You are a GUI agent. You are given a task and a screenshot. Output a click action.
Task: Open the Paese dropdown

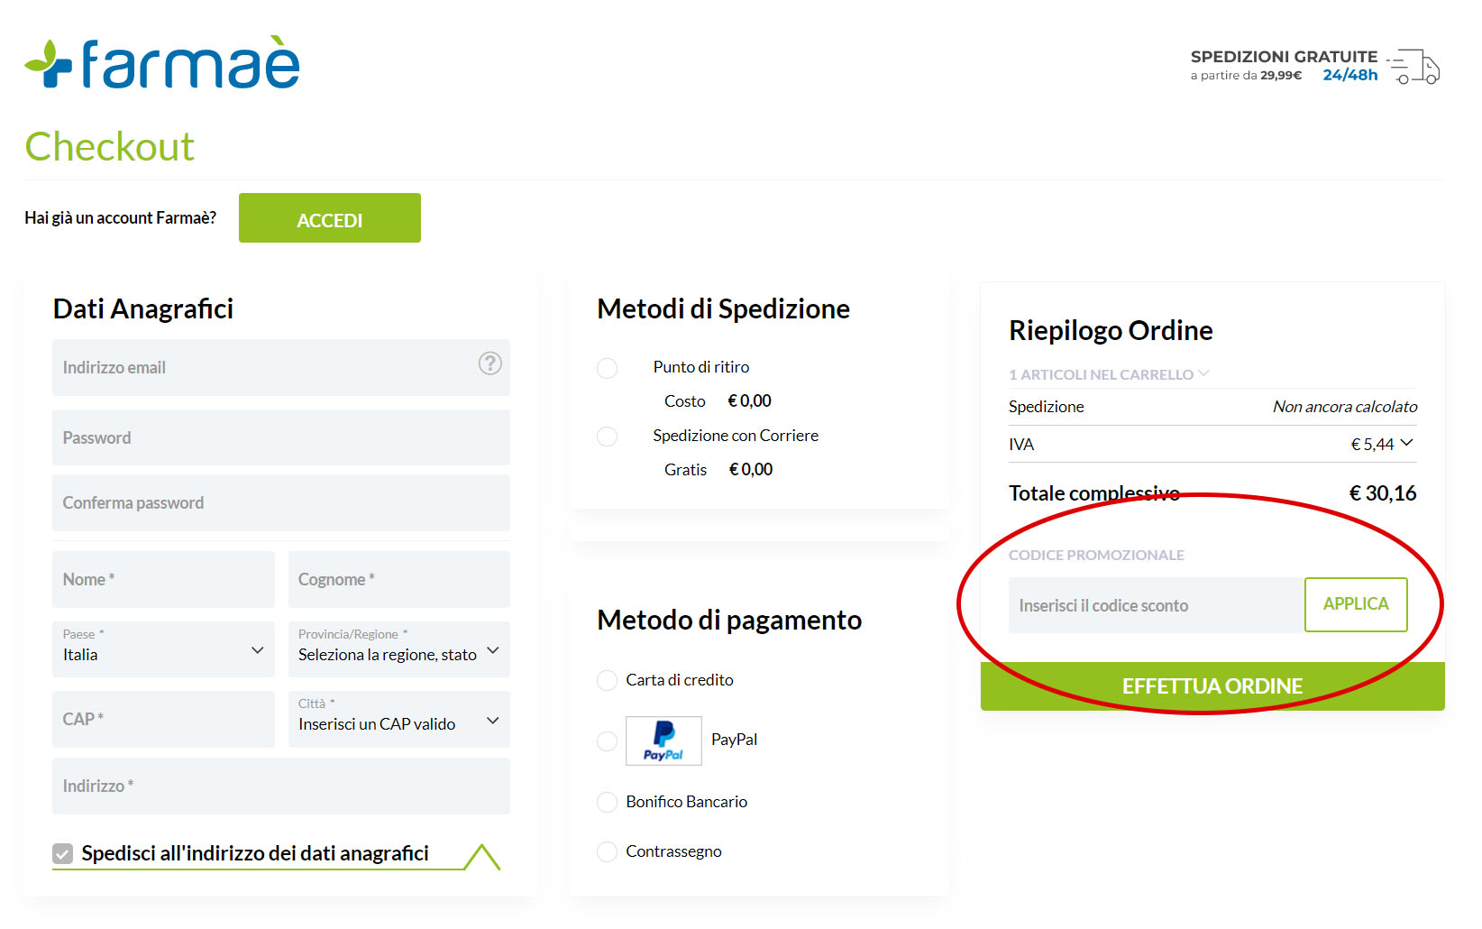[257, 649]
